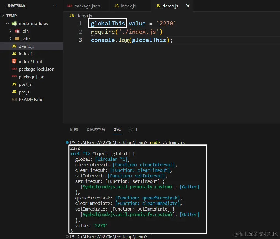Select the node_modules folder label
This screenshot has height=239, width=280.
[x=33, y=24]
